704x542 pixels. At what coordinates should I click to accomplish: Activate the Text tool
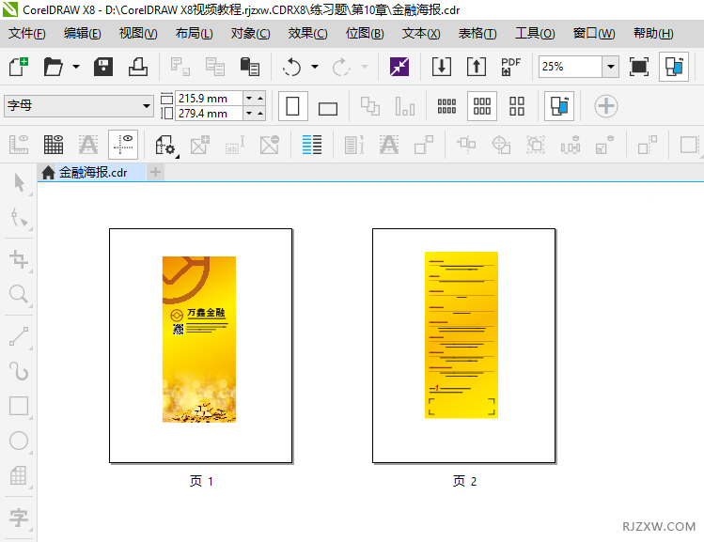[x=18, y=517]
